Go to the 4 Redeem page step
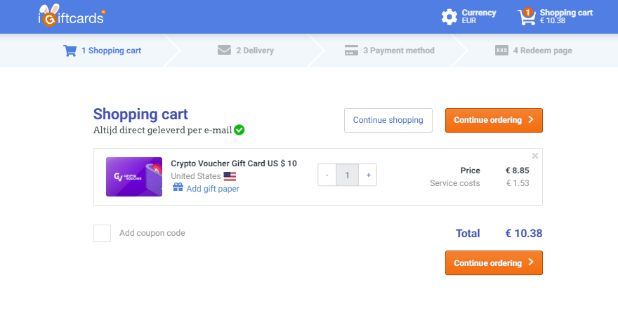Viewport: 618px width, 320px height. click(534, 51)
